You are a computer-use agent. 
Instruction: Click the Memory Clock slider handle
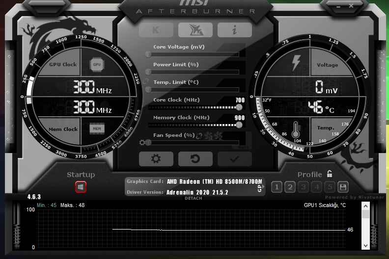(x=239, y=125)
